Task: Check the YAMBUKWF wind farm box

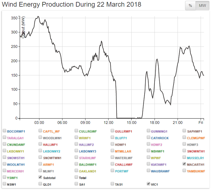Action: pyautogui.click(x=185, y=171)
